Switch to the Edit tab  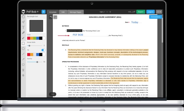[63, 12]
